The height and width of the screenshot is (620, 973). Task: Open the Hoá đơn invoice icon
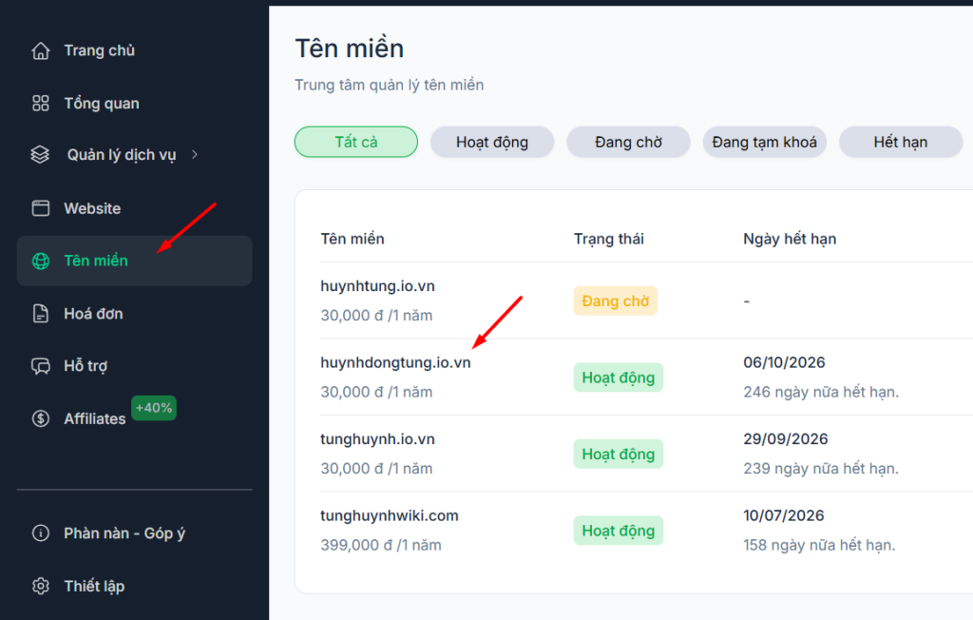pyautogui.click(x=38, y=313)
